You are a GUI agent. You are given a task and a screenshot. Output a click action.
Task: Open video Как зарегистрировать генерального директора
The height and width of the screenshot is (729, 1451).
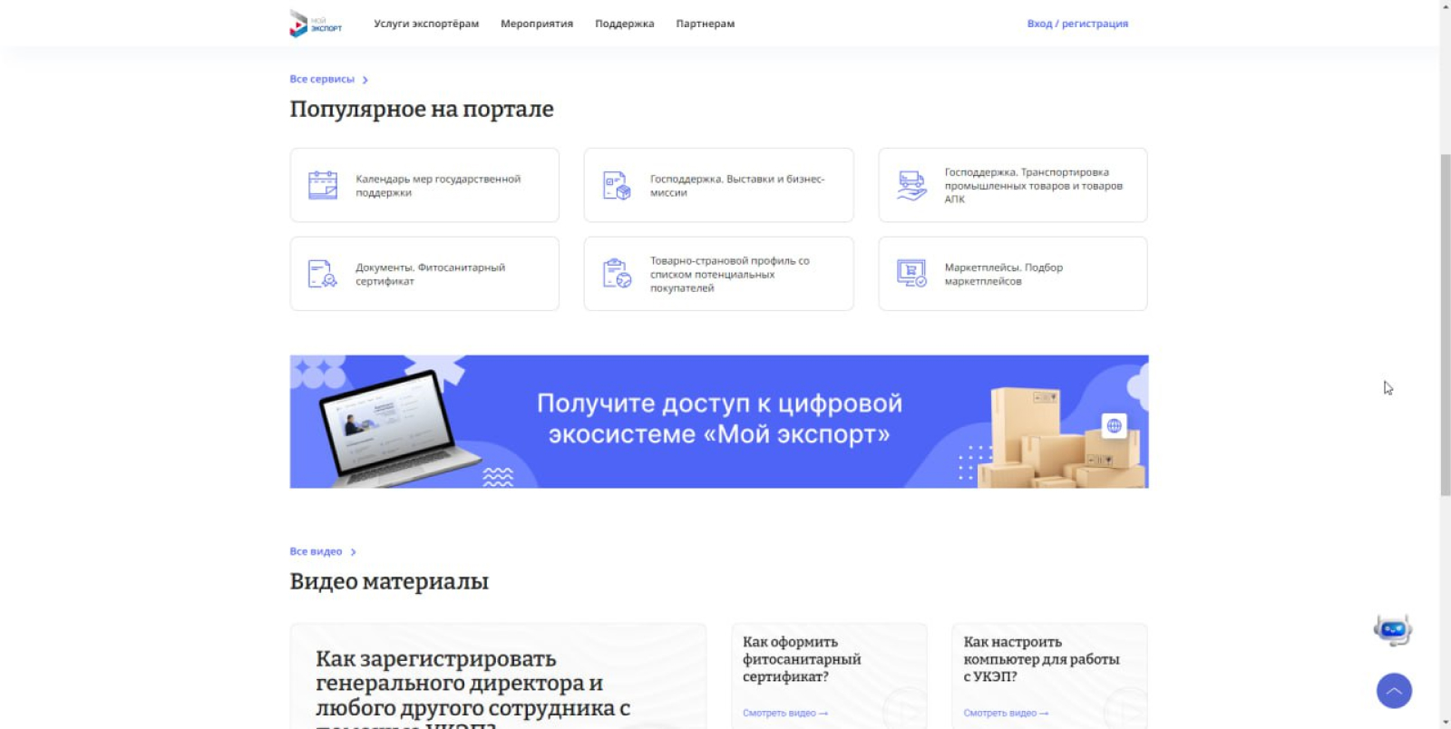pos(498,676)
